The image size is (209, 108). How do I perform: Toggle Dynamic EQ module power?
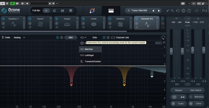click(x=136, y=19)
